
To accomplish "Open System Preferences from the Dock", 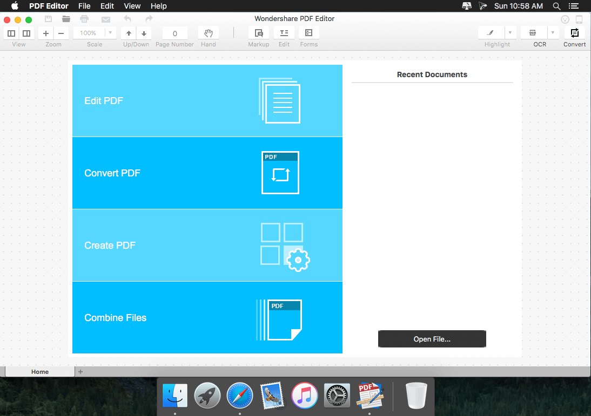I will [337, 395].
